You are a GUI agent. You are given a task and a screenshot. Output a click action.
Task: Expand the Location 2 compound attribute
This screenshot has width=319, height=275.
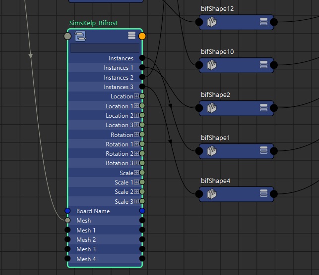[136, 116]
